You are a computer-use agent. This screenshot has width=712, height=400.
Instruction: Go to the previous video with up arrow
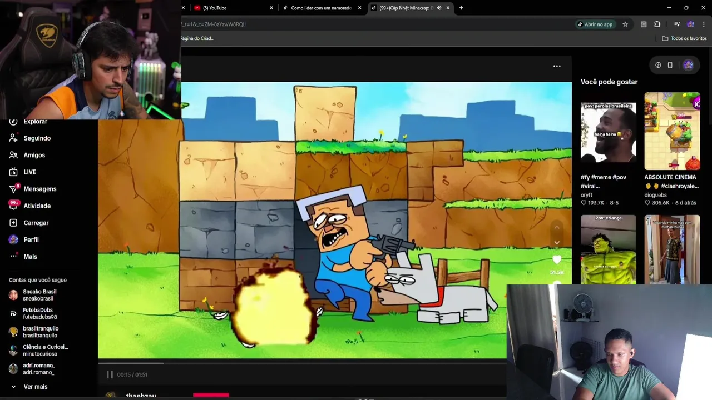(557, 227)
